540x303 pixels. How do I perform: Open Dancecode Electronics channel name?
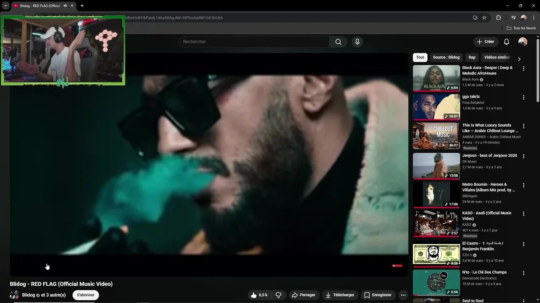tap(480, 278)
